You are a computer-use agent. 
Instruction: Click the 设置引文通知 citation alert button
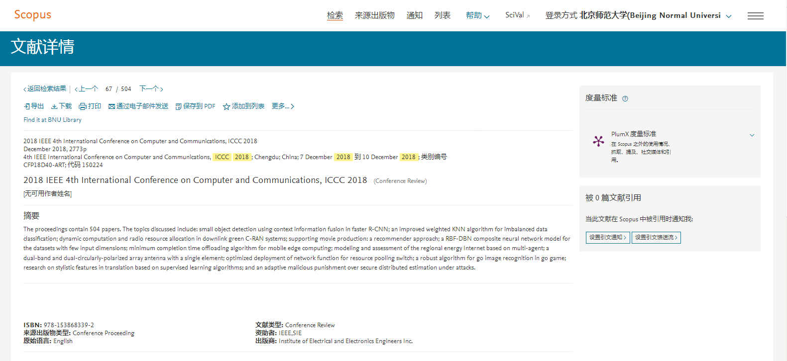pos(608,238)
